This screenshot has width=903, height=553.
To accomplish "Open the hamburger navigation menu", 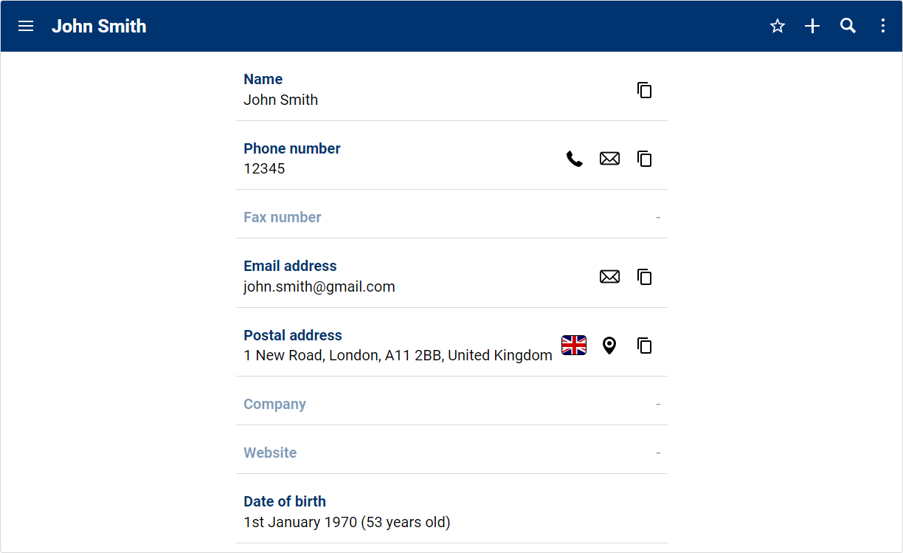I will click(x=26, y=27).
